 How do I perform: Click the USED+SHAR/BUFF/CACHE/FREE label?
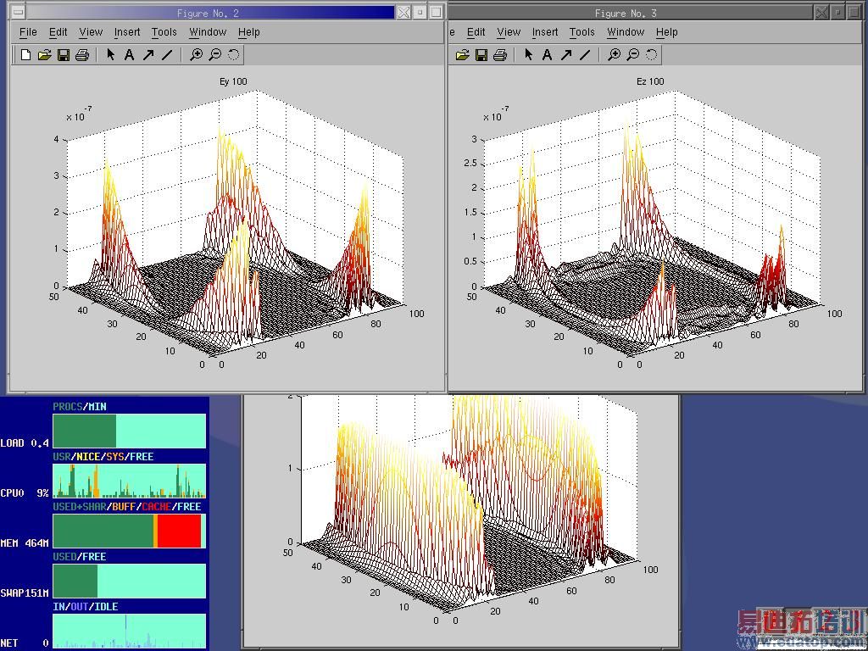coord(127,507)
